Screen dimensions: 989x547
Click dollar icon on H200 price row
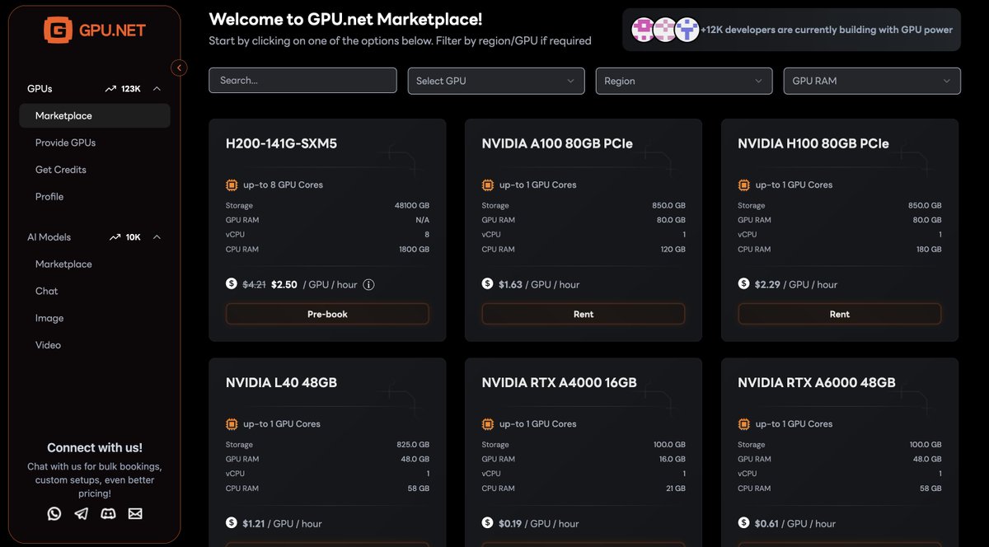(232, 283)
